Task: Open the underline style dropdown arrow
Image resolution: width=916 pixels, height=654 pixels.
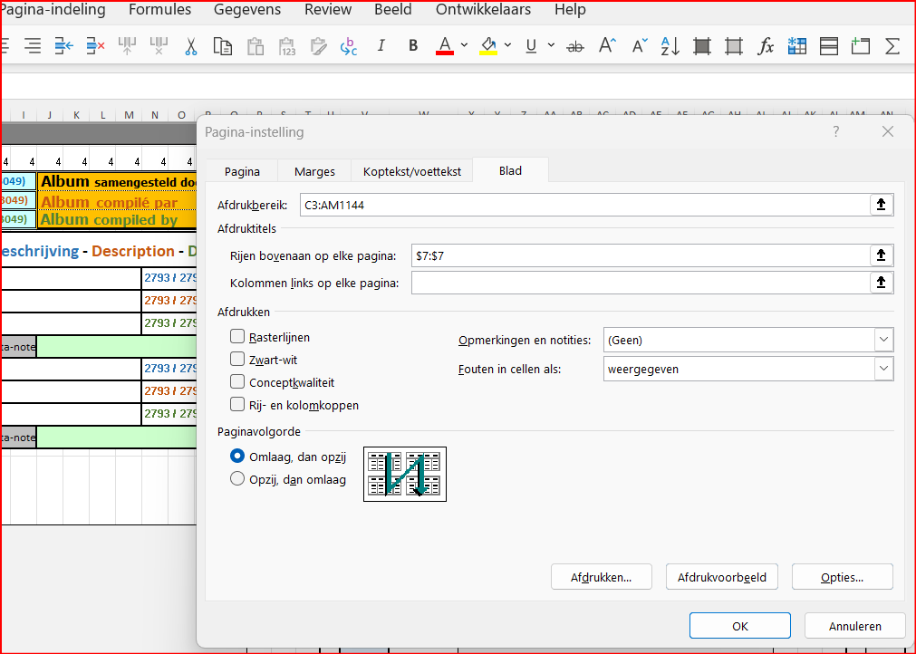Action: click(x=551, y=45)
